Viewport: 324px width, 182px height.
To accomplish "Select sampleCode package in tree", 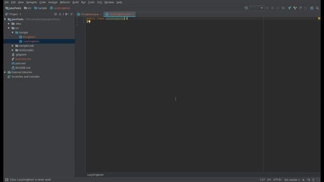I will tap(25, 46).
